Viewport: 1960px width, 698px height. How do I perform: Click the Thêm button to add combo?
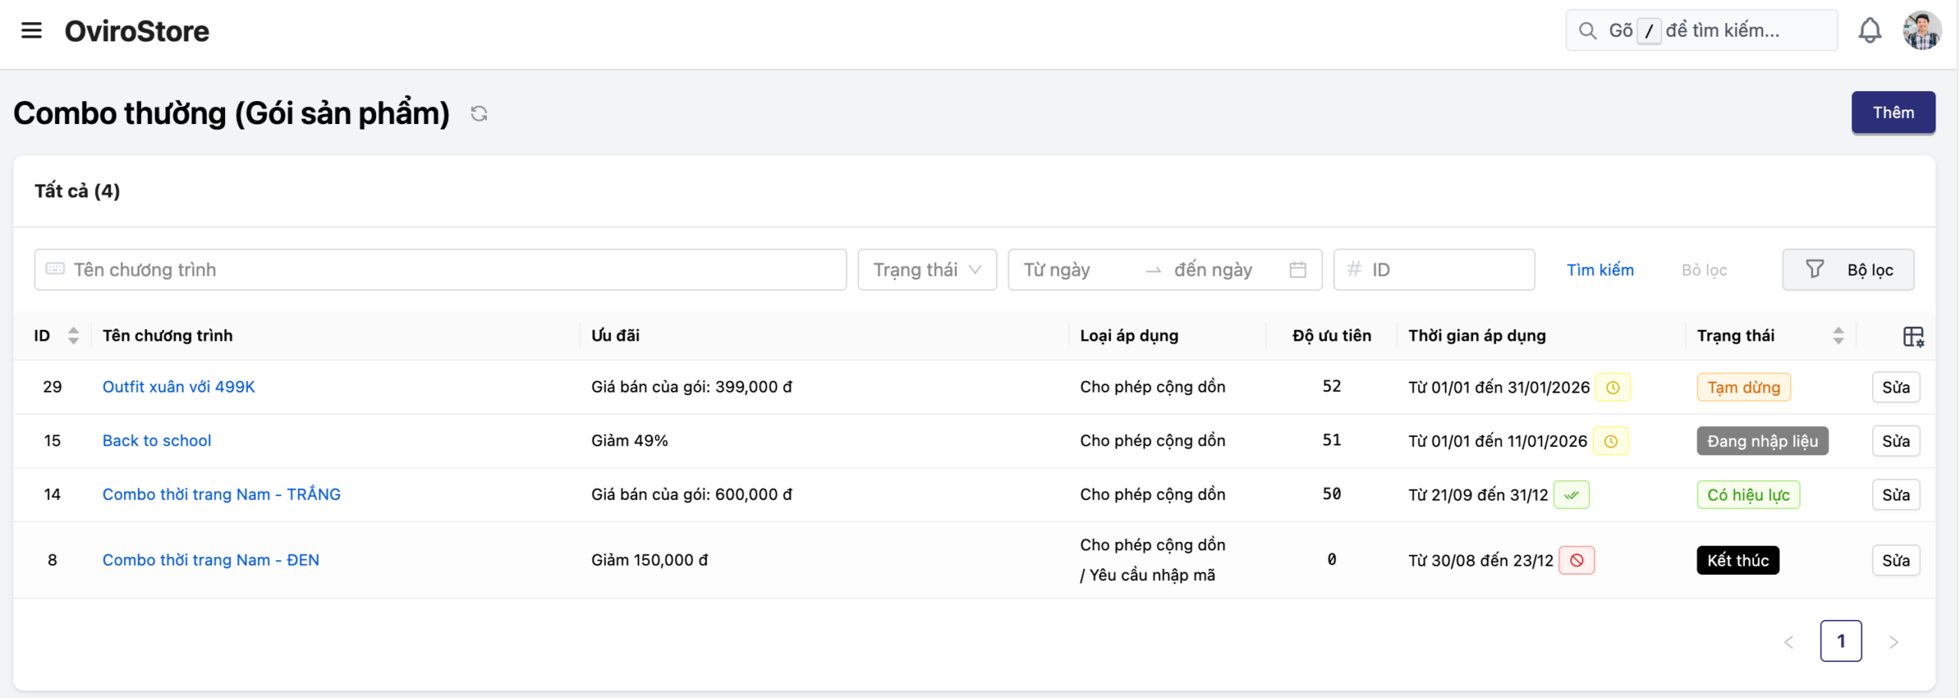pyautogui.click(x=1893, y=113)
